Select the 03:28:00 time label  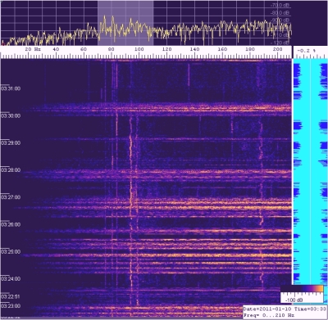click(11, 170)
